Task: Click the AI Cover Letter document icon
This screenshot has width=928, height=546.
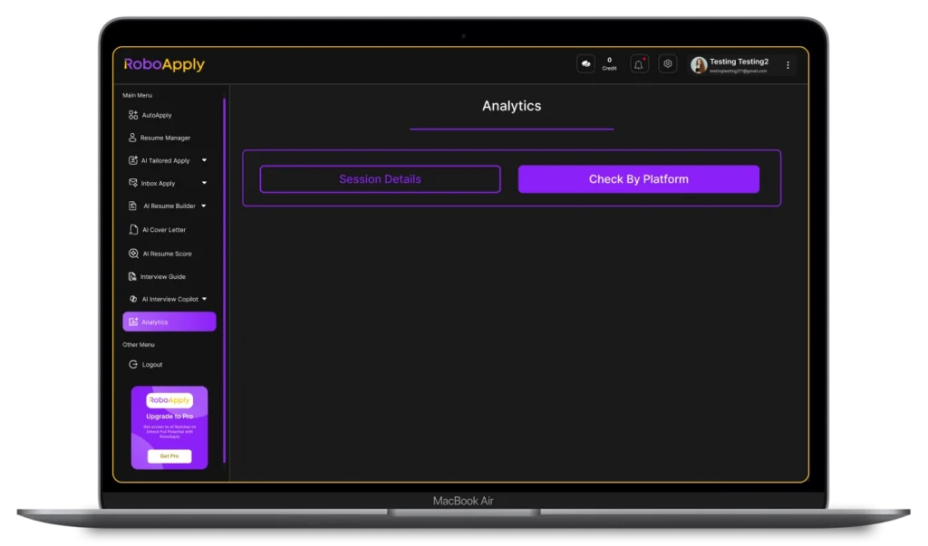Action: (x=133, y=230)
